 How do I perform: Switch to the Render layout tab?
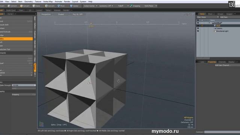[66, 10]
